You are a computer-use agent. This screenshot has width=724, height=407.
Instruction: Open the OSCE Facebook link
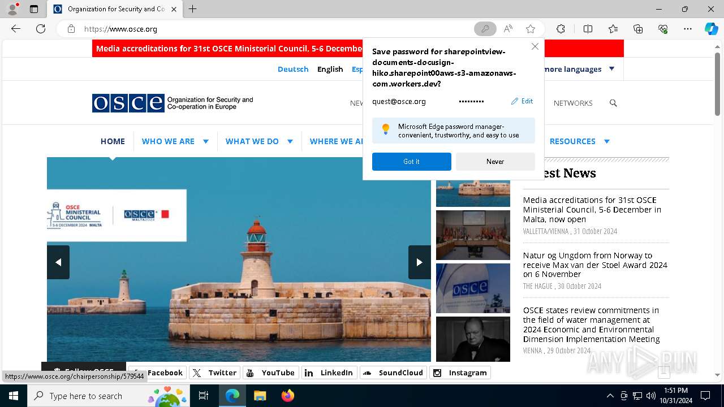[157, 373]
